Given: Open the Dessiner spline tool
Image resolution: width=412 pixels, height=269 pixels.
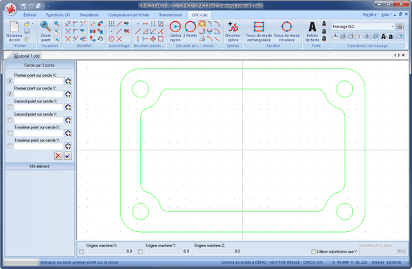Looking at the screenshot, I should click(233, 32).
